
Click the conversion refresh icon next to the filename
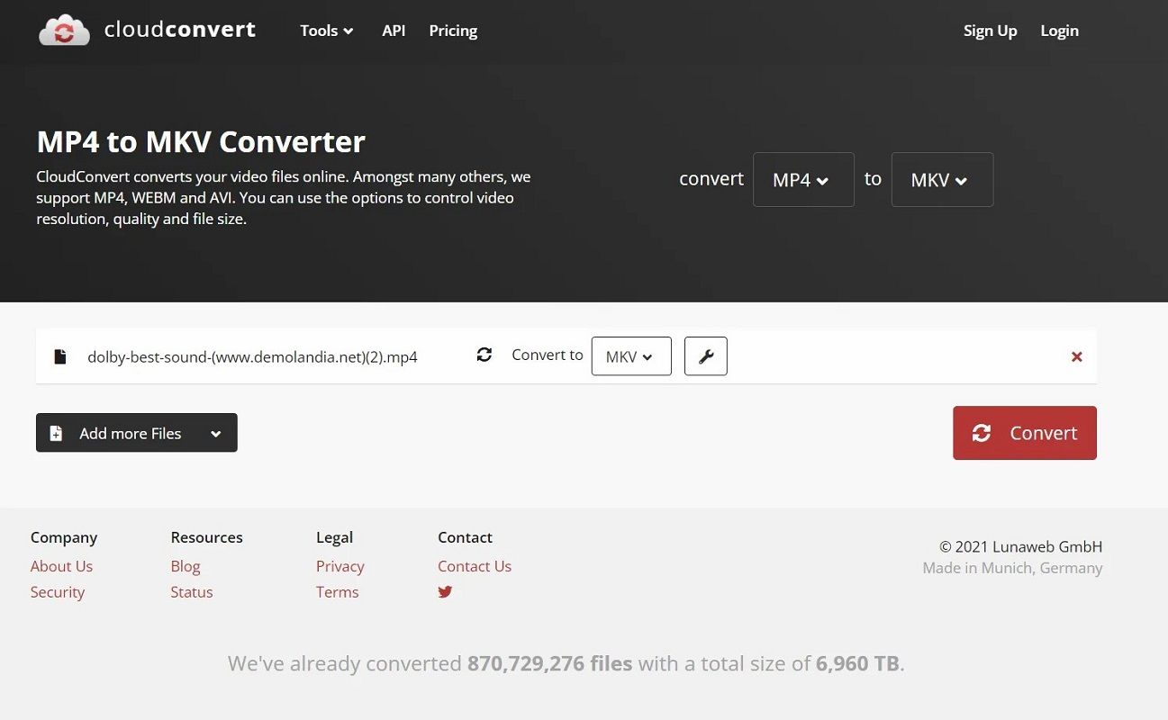pos(484,355)
